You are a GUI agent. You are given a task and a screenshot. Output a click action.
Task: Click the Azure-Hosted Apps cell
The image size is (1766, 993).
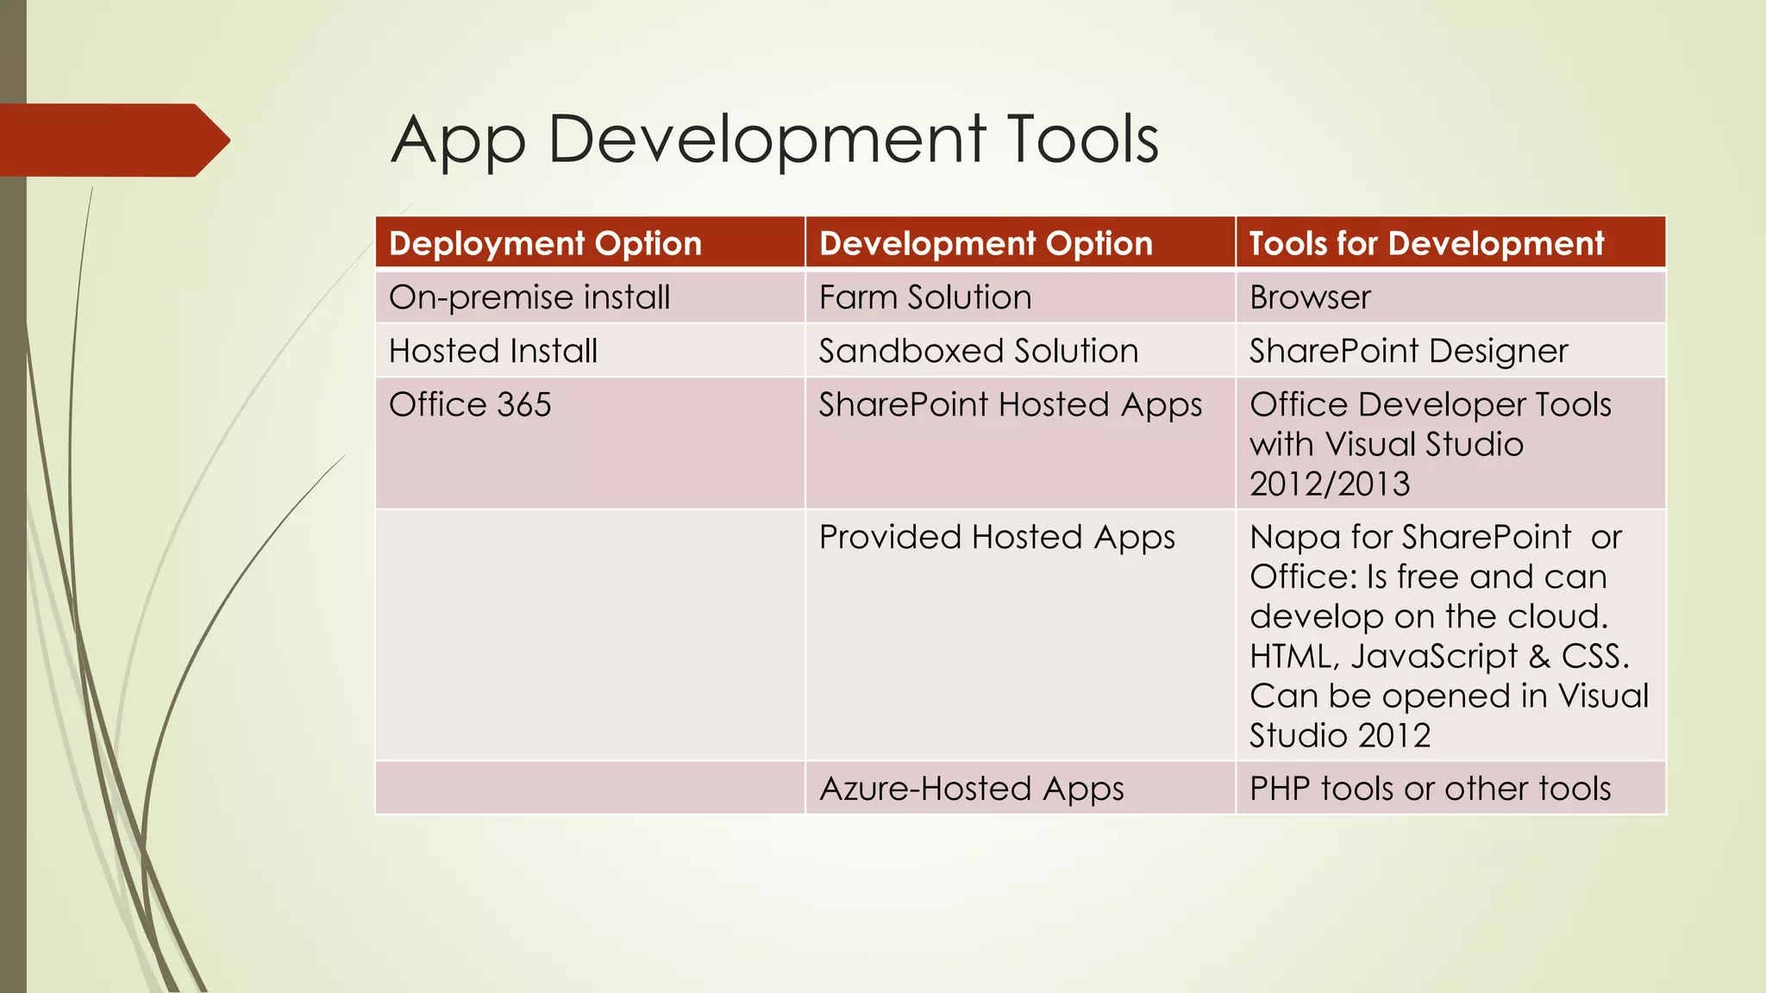(x=972, y=789)
